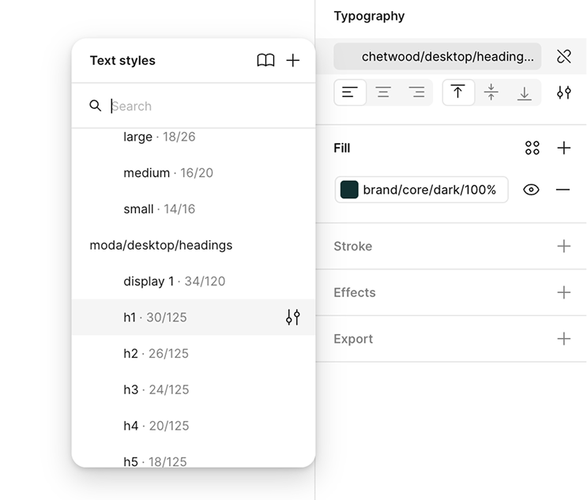587x500 pixels.
Task: Edit the h1 style via its sliders icon
Action: point(293,318)
